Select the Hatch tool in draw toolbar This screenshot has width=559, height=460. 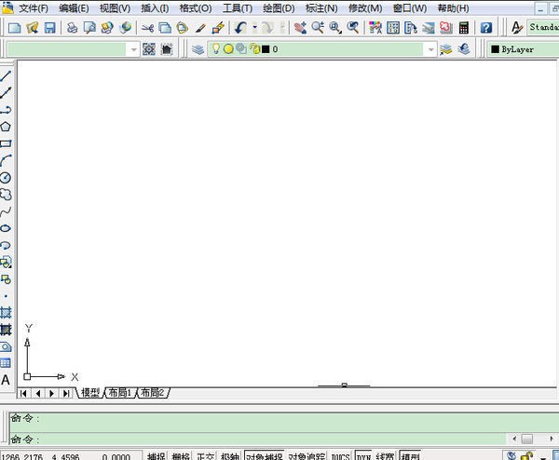(6, 312)
